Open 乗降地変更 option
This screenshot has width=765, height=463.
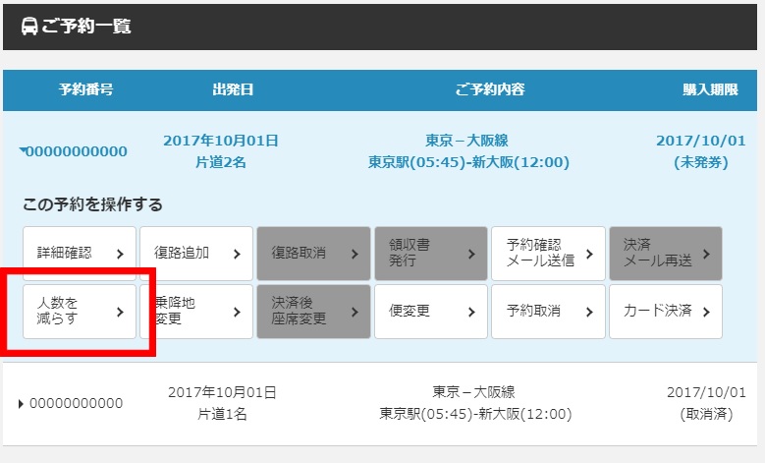click(x=196, y=312)
